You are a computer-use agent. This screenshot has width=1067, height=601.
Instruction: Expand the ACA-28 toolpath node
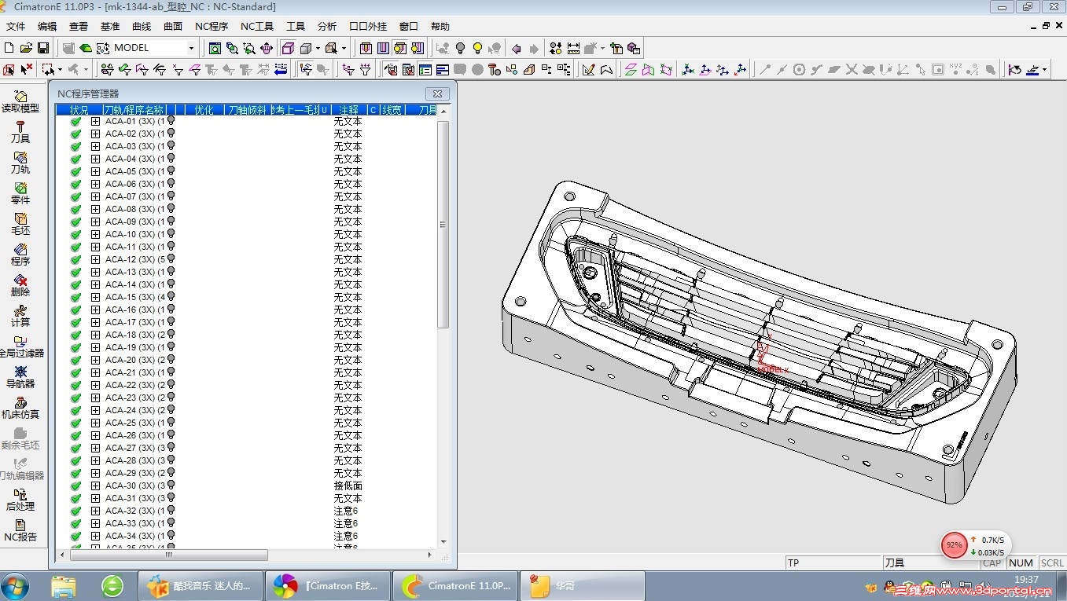pyautogui.click(x=96, y=461)
